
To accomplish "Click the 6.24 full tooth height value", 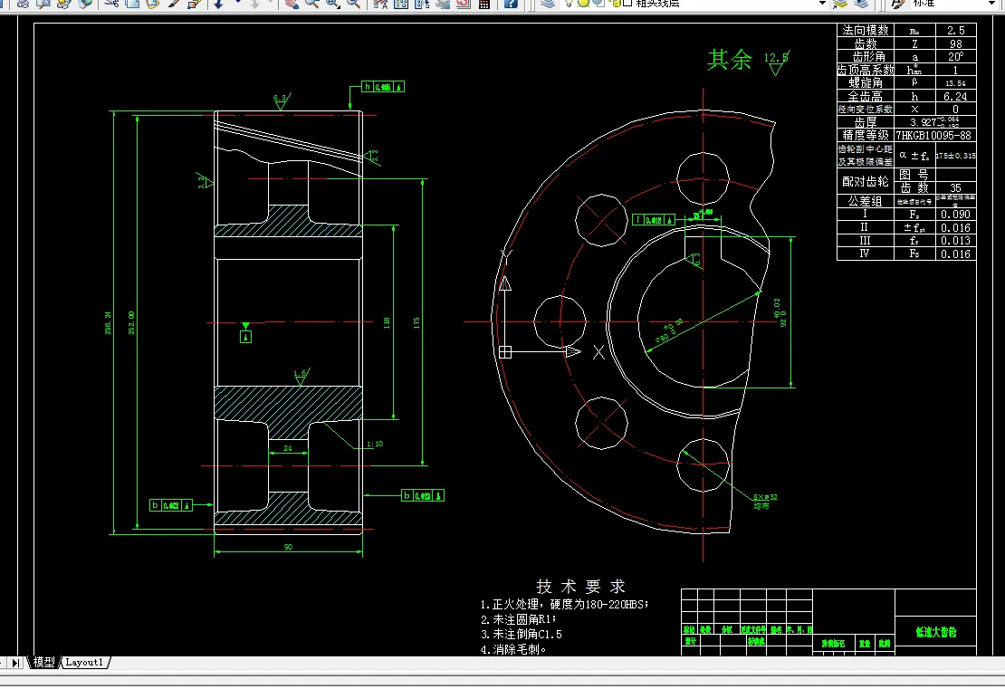I will point(955,96).
